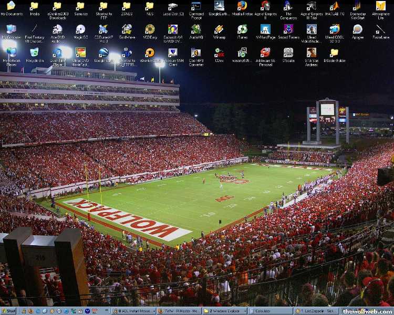Screen dimensions: 394x315
Task: Switch to the AOL Instant Messenger taskbar button
Action: tap(132, 311)
